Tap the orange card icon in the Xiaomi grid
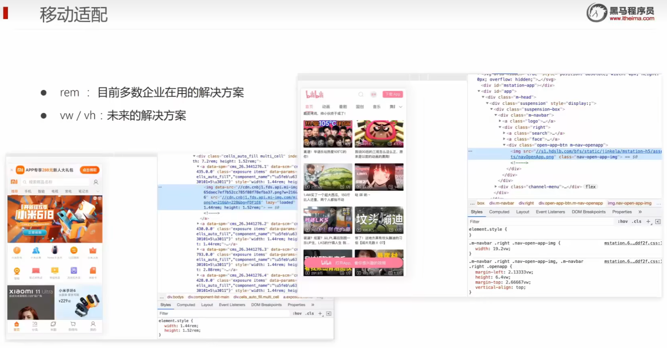 pyautogui.click(x=93, y=270)
